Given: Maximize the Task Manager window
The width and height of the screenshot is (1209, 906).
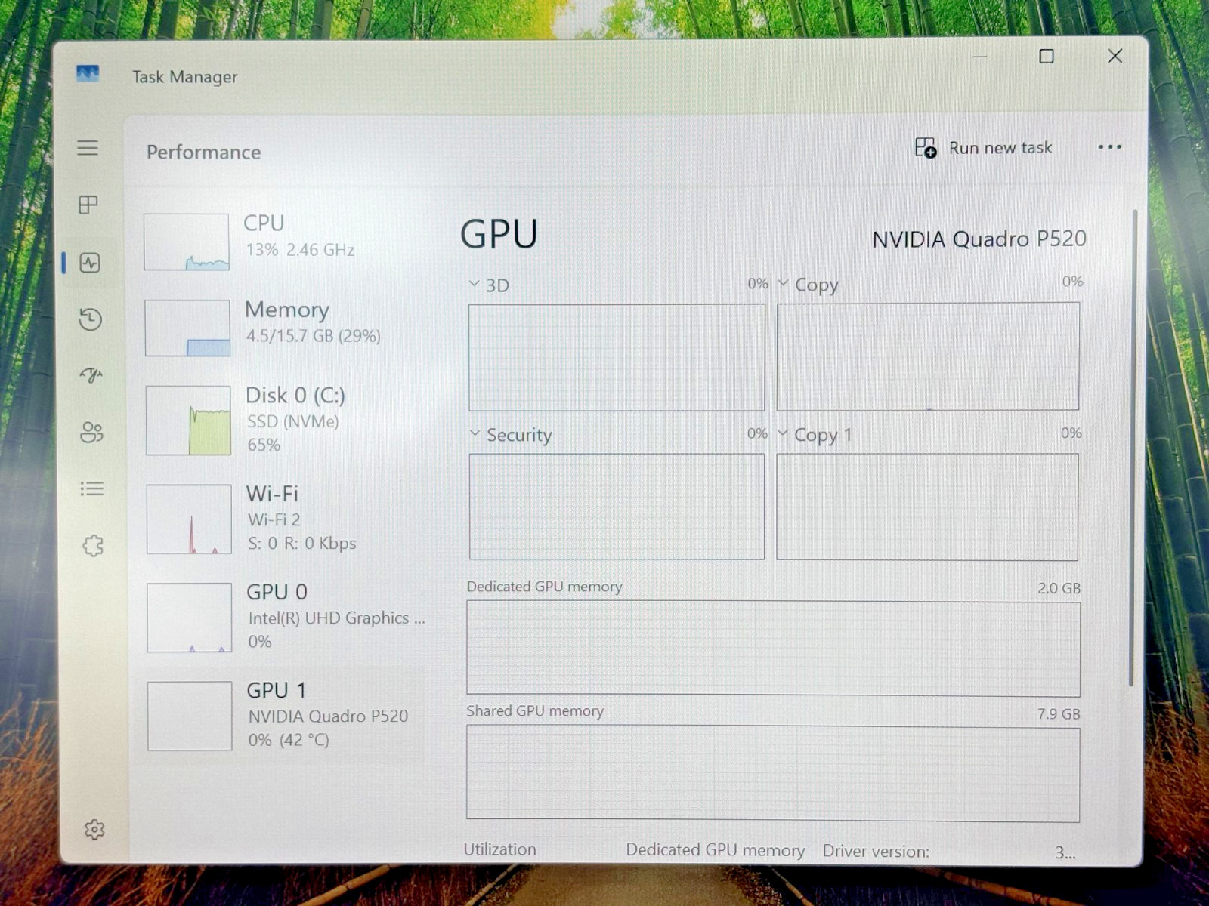Looking at the screenshot, I should pos(1047,56).
